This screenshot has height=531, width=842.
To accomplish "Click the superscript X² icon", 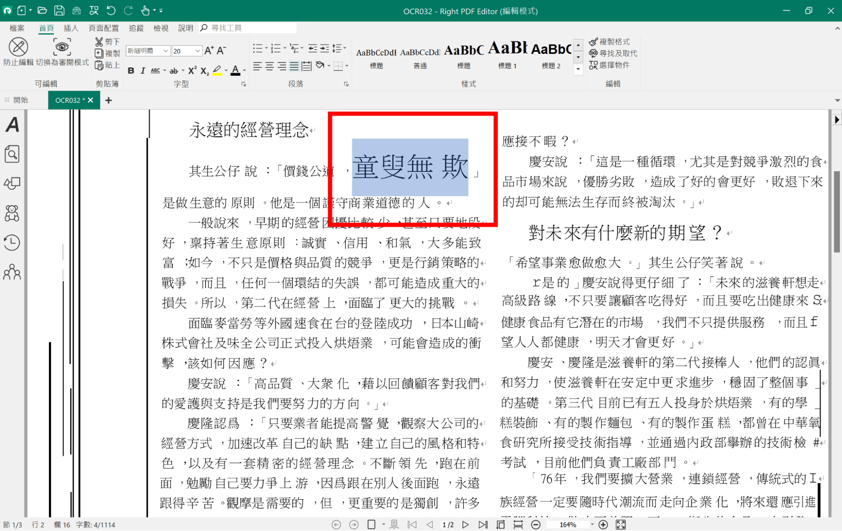I will coord(192,70).
